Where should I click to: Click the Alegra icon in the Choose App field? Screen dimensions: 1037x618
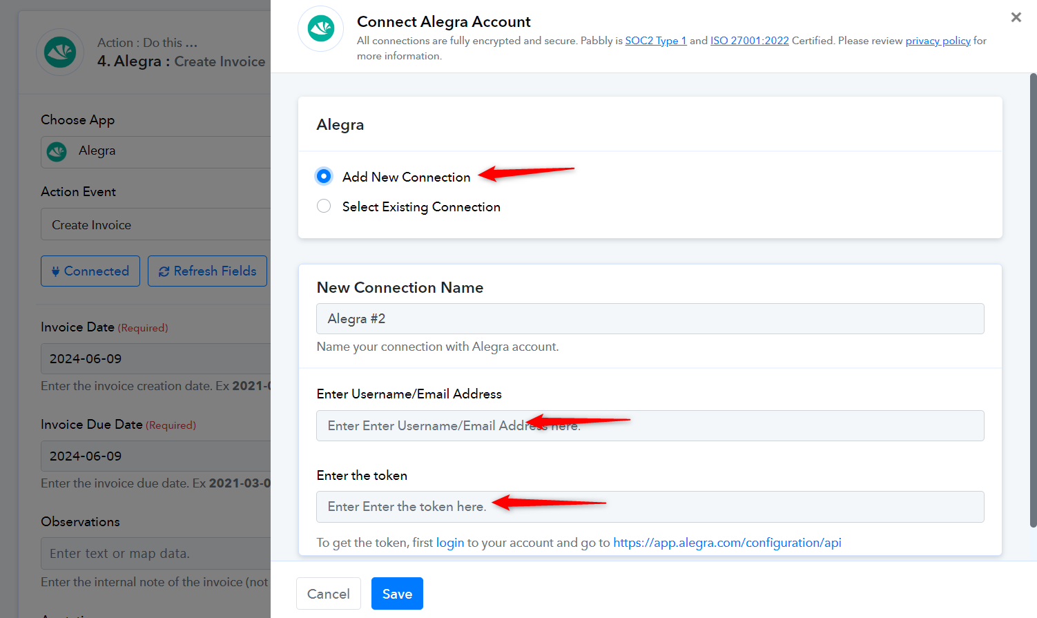(x=57, y=151)
